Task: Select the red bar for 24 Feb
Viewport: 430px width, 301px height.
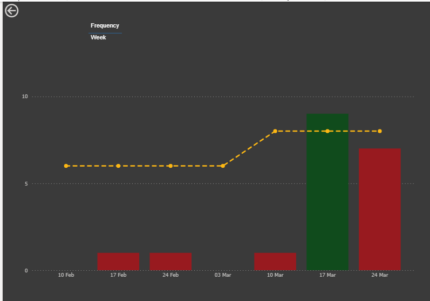Action: (170, 262)
